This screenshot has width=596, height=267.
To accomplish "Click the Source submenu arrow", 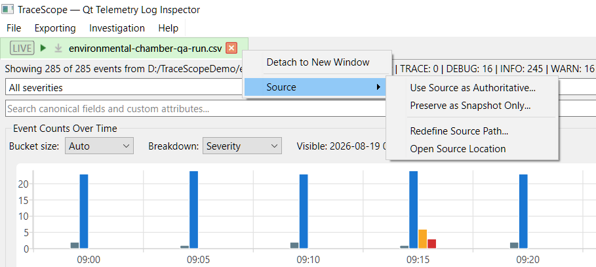I will tap(378, 87).
